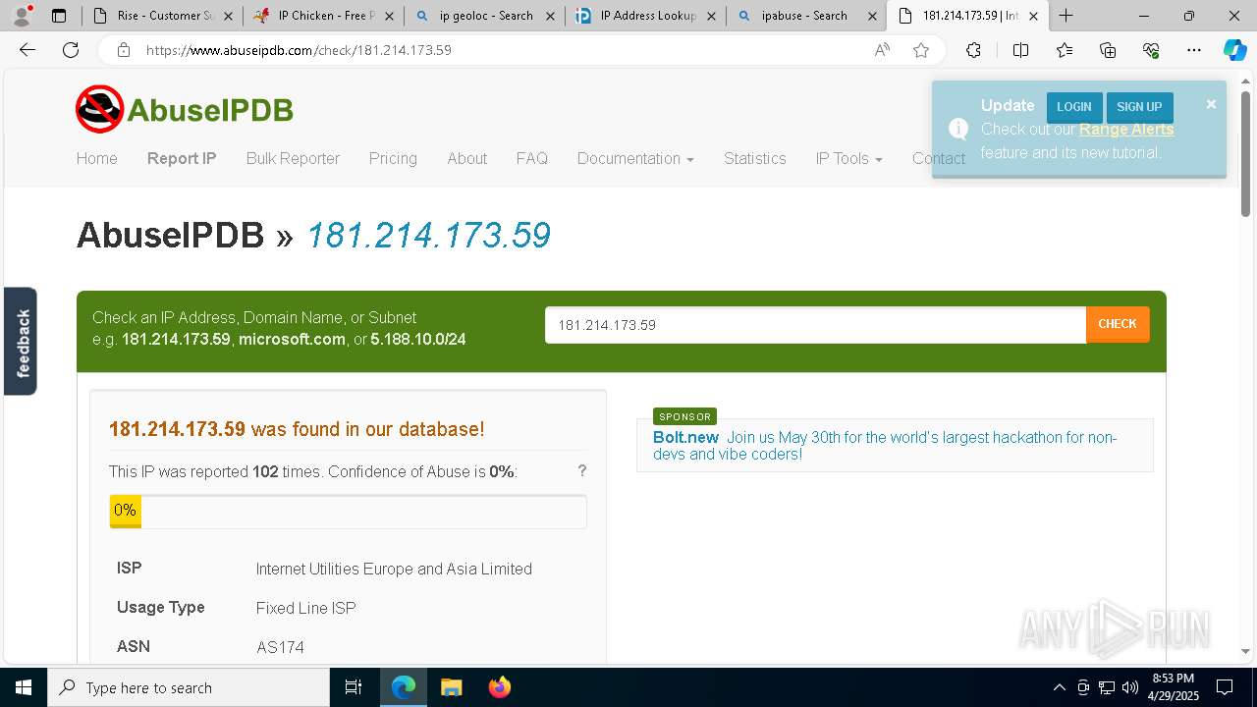Toggle split screen icon
The image size is (1257, 707).
point(1020,50)
